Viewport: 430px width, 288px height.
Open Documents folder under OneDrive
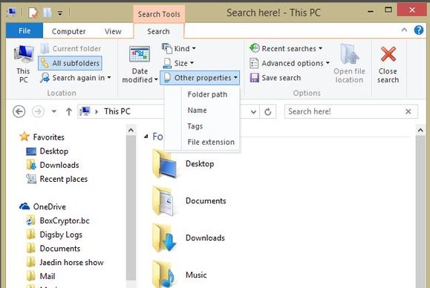pyautogui.click(x=53, y=249)
